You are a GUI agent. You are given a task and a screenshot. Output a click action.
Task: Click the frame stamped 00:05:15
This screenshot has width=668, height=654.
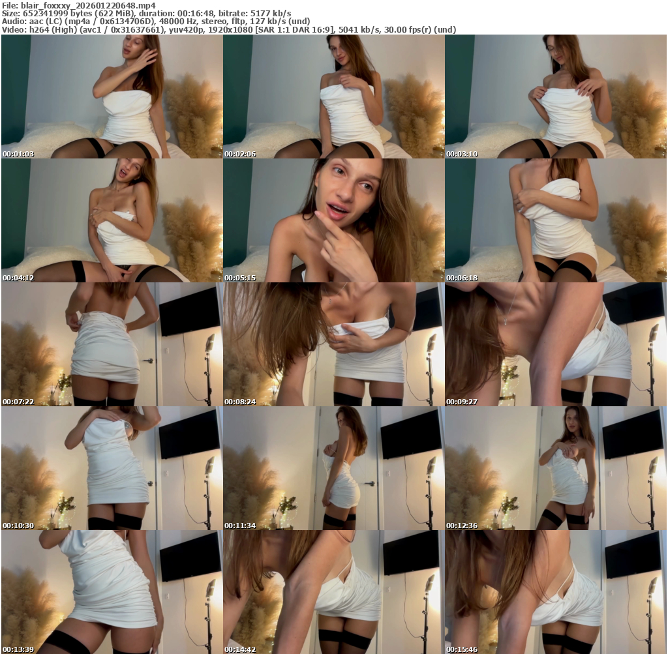(x=333, y=220)
